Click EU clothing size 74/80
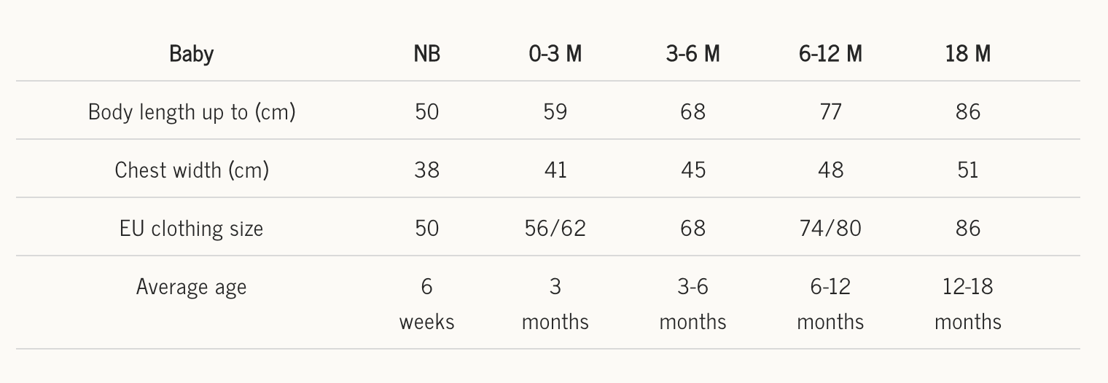Image resolution: width=1108 pixels, height=383 pixels. 830,228
